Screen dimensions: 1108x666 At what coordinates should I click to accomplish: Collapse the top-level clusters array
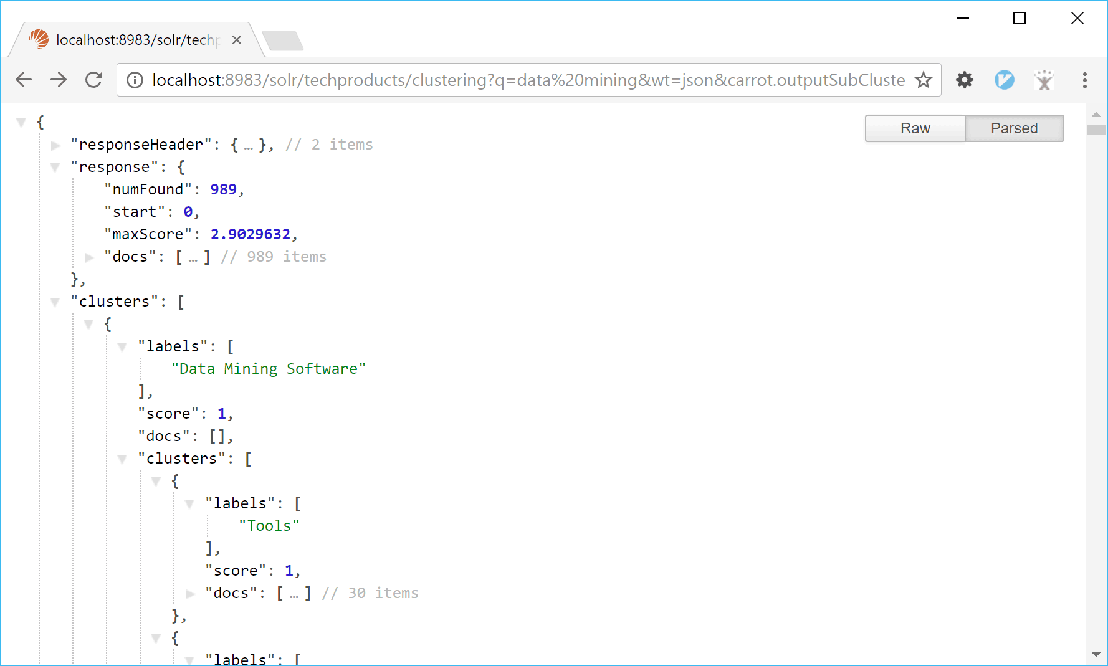pos(55,302)
